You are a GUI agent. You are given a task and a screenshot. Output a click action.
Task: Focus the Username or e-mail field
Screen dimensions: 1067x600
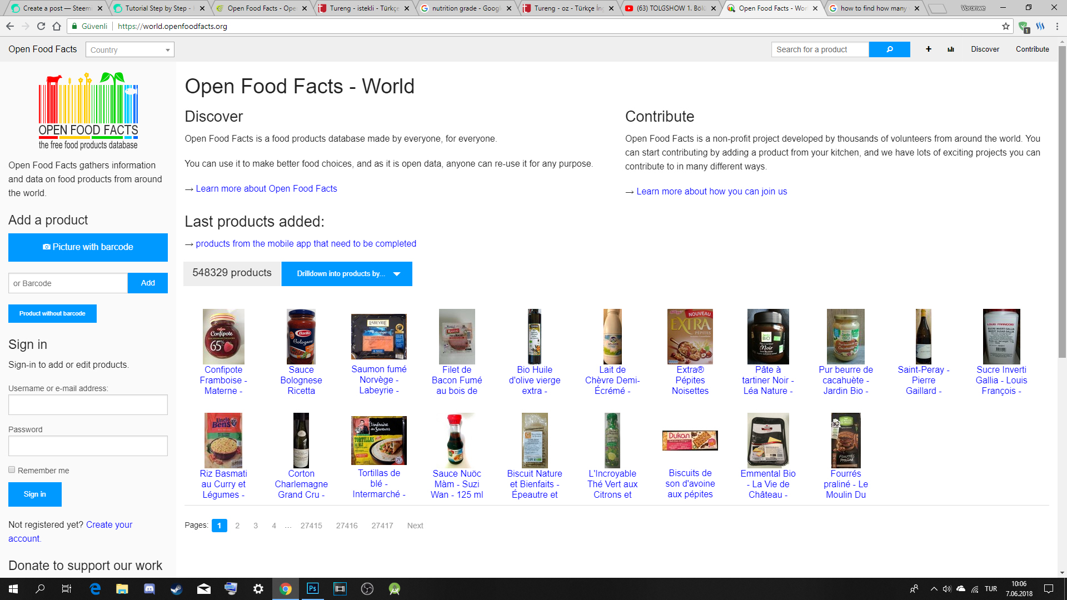88,405
